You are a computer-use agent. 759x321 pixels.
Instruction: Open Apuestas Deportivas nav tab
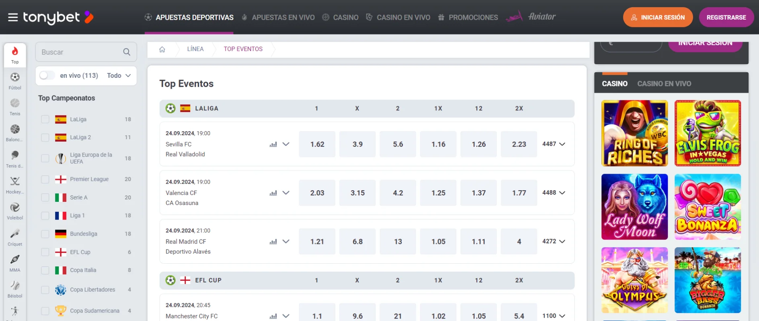(x=189, y=17)
